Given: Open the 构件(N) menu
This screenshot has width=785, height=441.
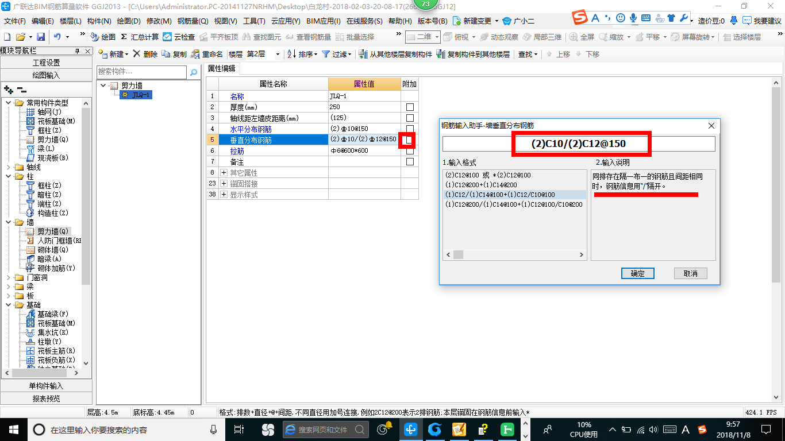Looking at the screenshot, I should point(99,21).
